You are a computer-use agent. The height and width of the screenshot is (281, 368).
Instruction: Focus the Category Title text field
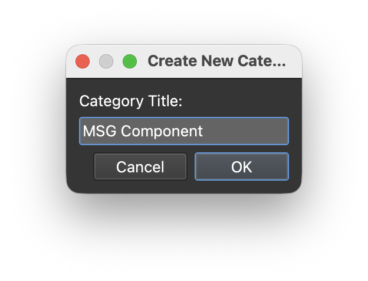(x=184, y=131)
